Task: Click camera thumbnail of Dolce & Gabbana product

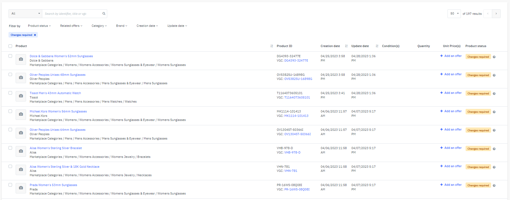Action: pyautogui.click(x=21, y=59)
